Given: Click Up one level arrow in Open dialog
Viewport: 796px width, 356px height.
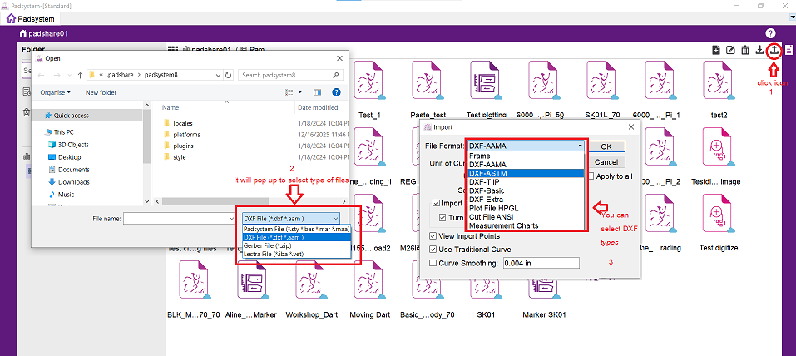Looking at the screenshot, I should (80, 75).
